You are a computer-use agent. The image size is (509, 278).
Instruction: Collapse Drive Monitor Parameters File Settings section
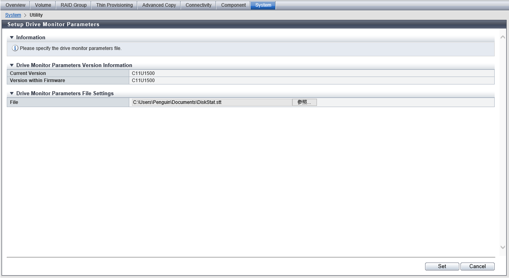[x=12, y=94]
